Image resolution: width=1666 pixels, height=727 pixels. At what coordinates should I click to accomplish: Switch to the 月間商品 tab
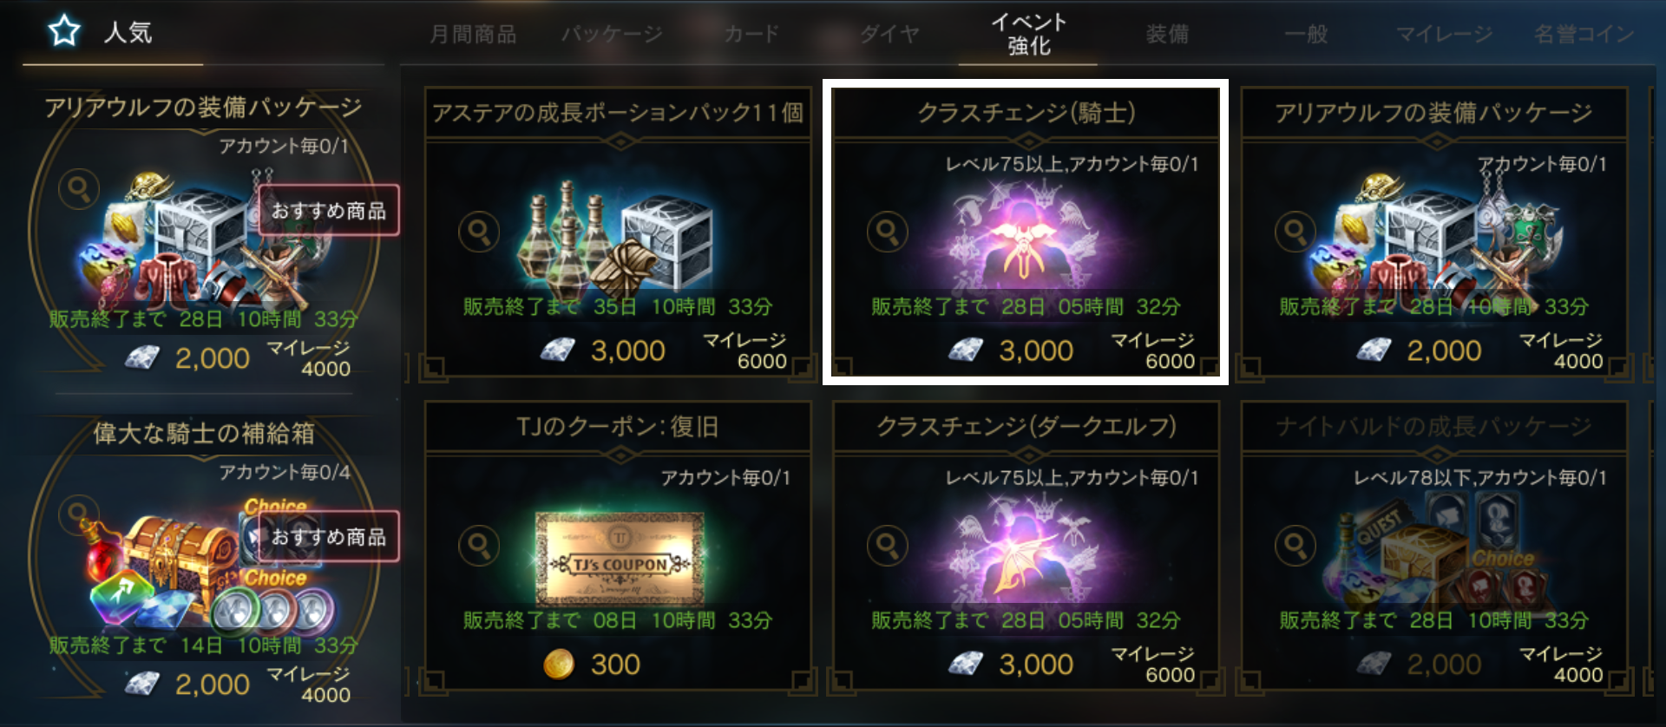tap(474, 34)
